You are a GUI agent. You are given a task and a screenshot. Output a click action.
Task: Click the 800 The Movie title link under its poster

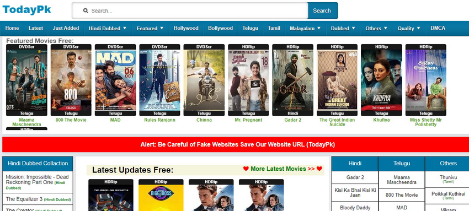[71, 120]
